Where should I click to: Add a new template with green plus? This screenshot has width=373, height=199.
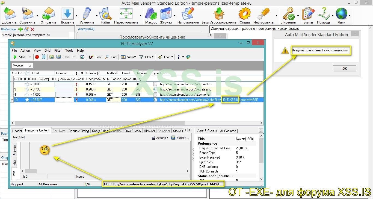(20, 29)
